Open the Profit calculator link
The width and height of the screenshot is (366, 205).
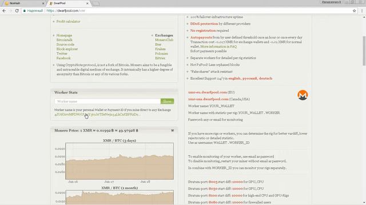click(x=68, y=22)
